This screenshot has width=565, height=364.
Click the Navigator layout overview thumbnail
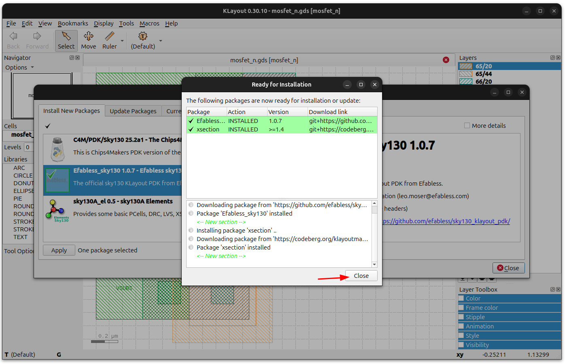42,96
